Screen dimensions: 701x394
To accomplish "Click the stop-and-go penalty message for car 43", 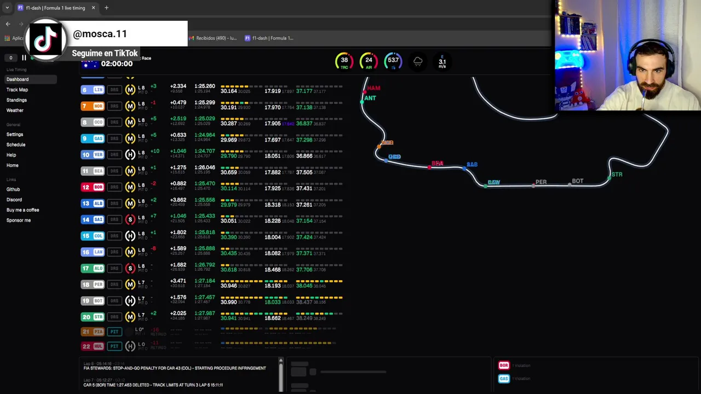I will pos(175,368).
